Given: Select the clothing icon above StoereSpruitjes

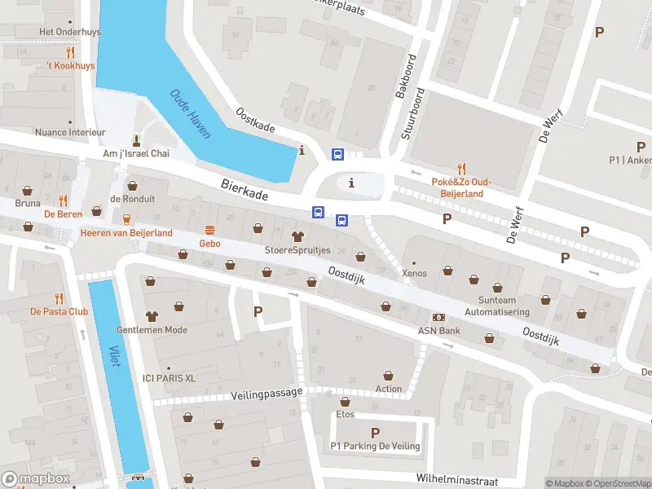Looking at the screenshot, I should tap(297, 236).
